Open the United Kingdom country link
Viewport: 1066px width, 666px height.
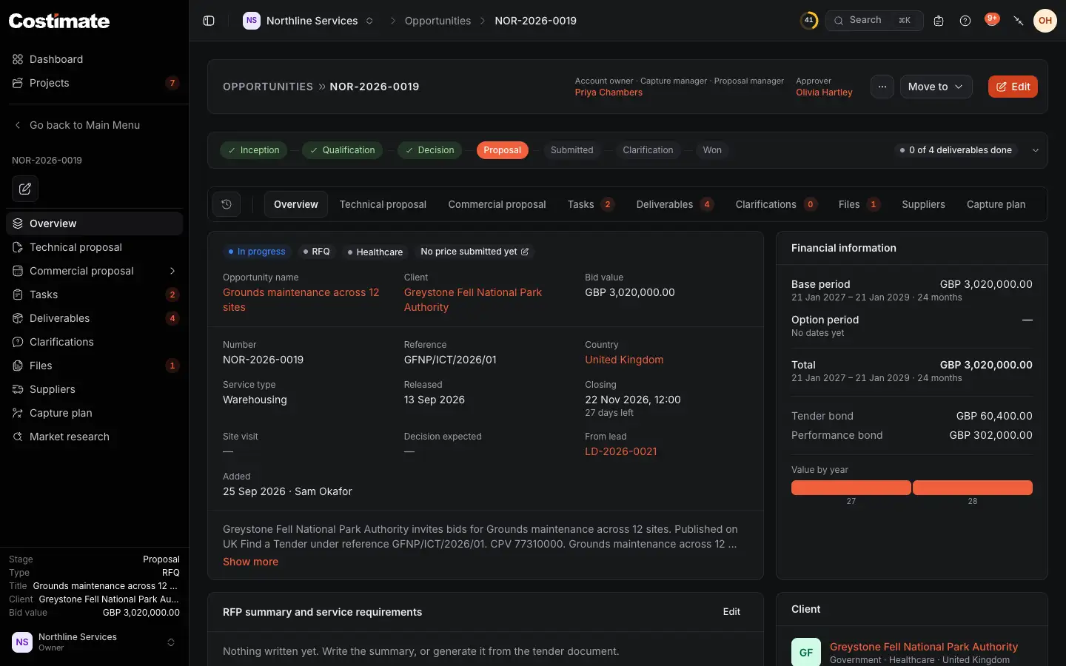(x=624, y=360)
